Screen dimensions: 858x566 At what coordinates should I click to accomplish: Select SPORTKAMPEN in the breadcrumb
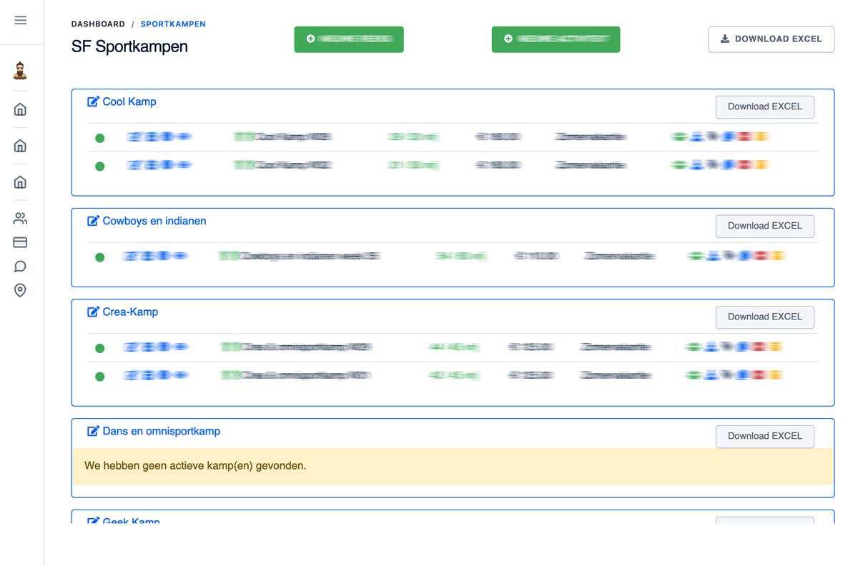tap(173, 24)
